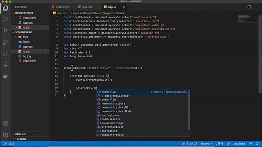Viewport: 262px width, 147px height.
Task: Choose removeAttributeNode suggestion
Action: [142, 111]
